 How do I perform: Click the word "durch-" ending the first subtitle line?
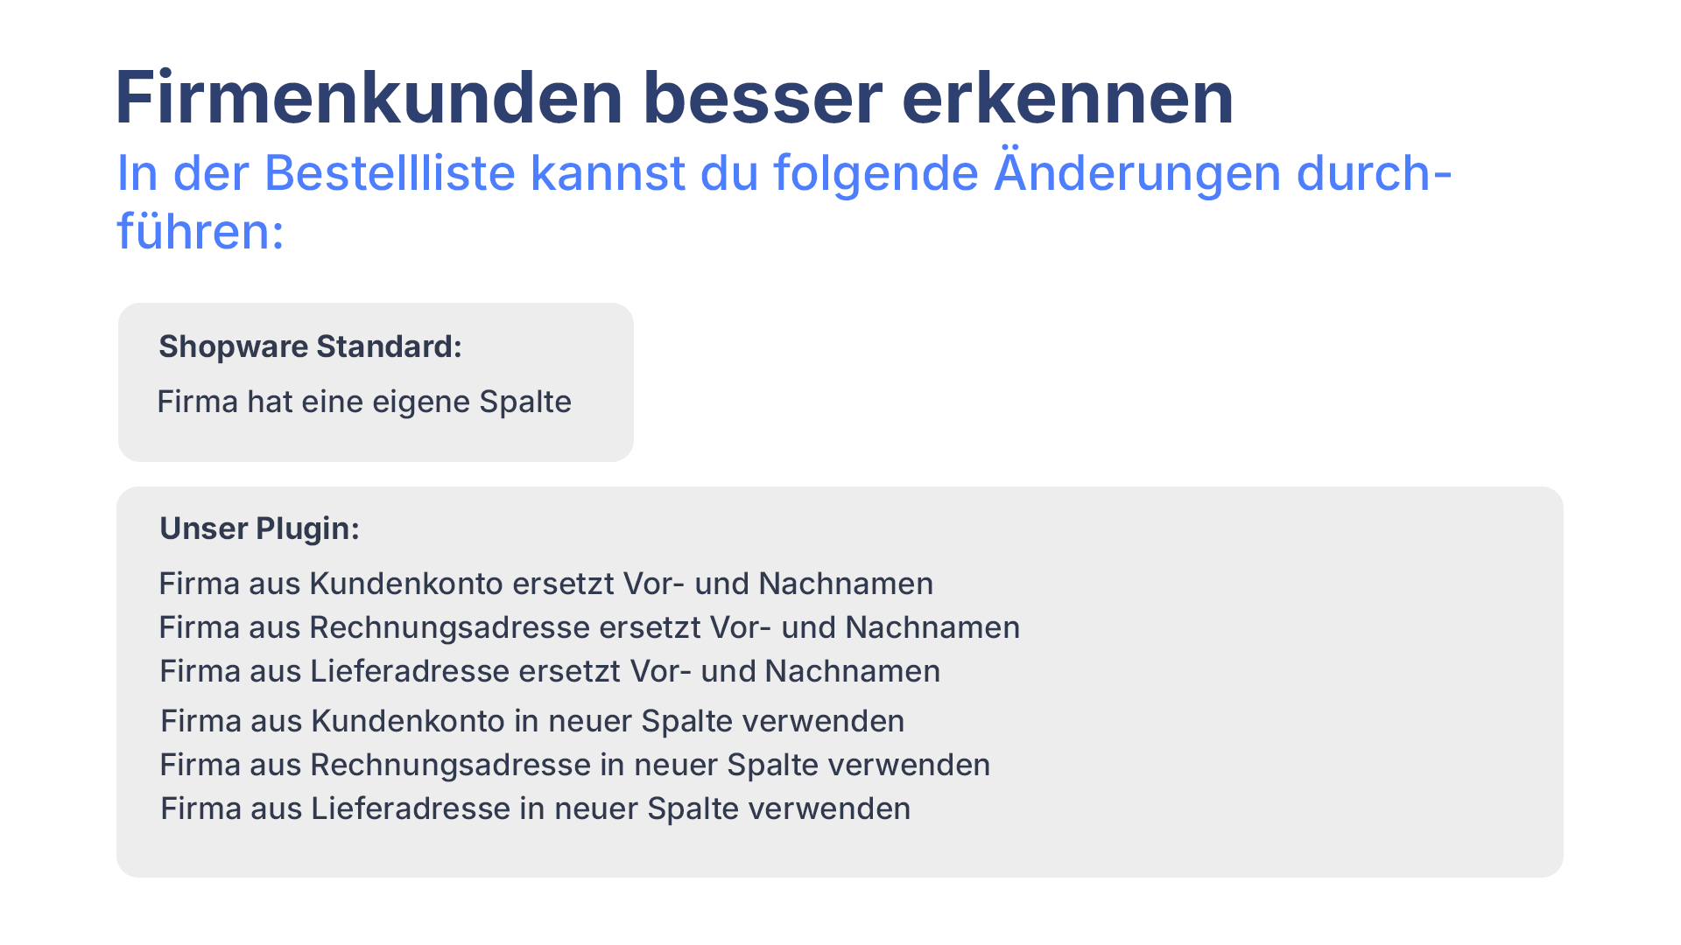point(1374,172)
